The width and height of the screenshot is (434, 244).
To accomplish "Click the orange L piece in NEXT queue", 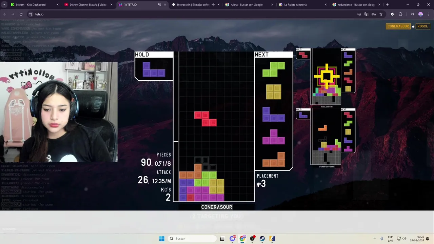I will coord(274,159).
